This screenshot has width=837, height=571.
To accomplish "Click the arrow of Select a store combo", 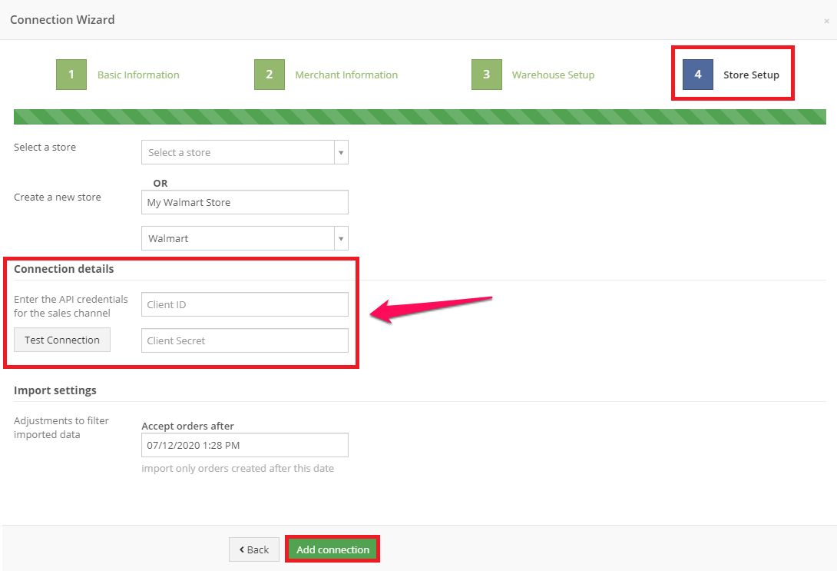I will tap(341, 152).
